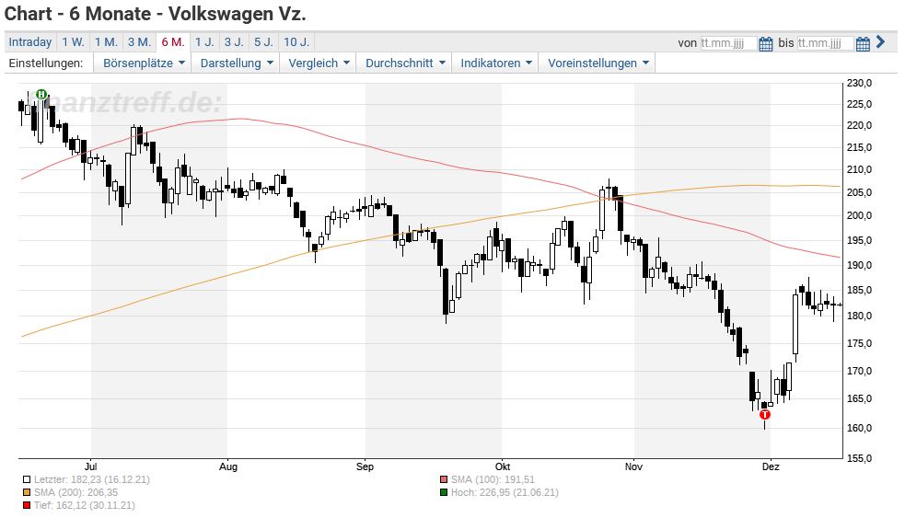Click the green H high marker

click(x=41, y=94)
